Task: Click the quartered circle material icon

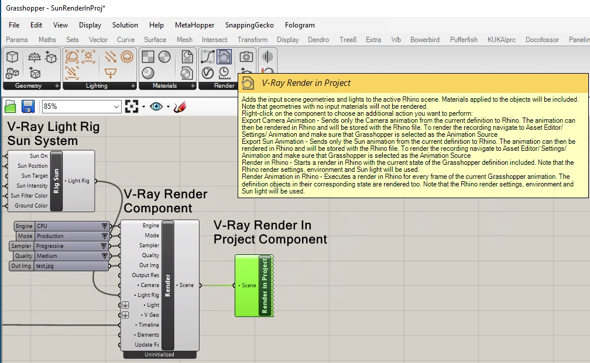Action: pos(164,57)
